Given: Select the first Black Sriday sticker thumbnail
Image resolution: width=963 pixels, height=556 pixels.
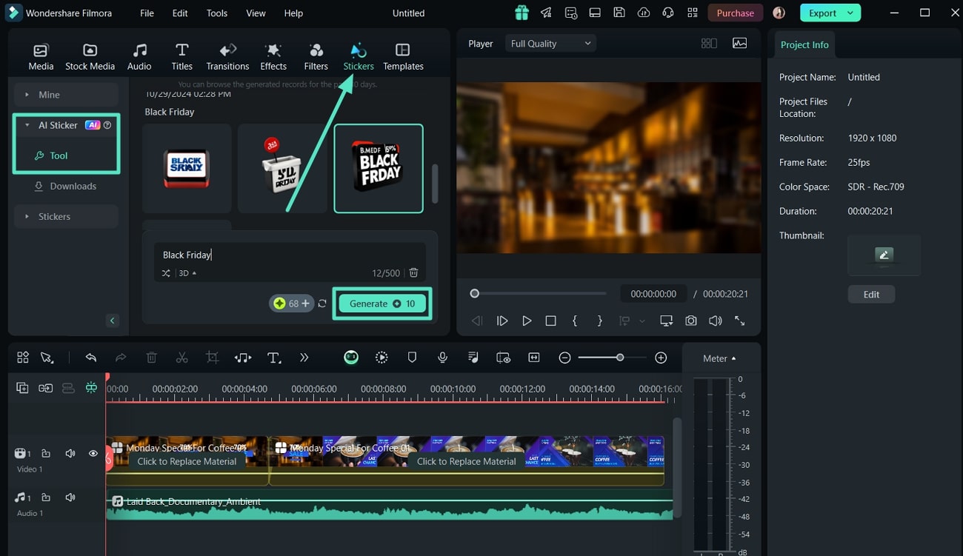Looking at the screenshot, I should [x=187, y=168].
